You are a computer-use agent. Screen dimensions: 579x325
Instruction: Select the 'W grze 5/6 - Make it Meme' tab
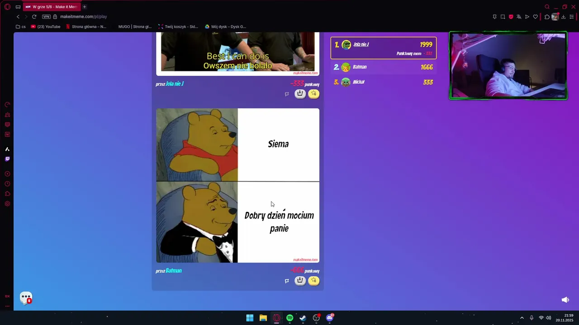51,7
